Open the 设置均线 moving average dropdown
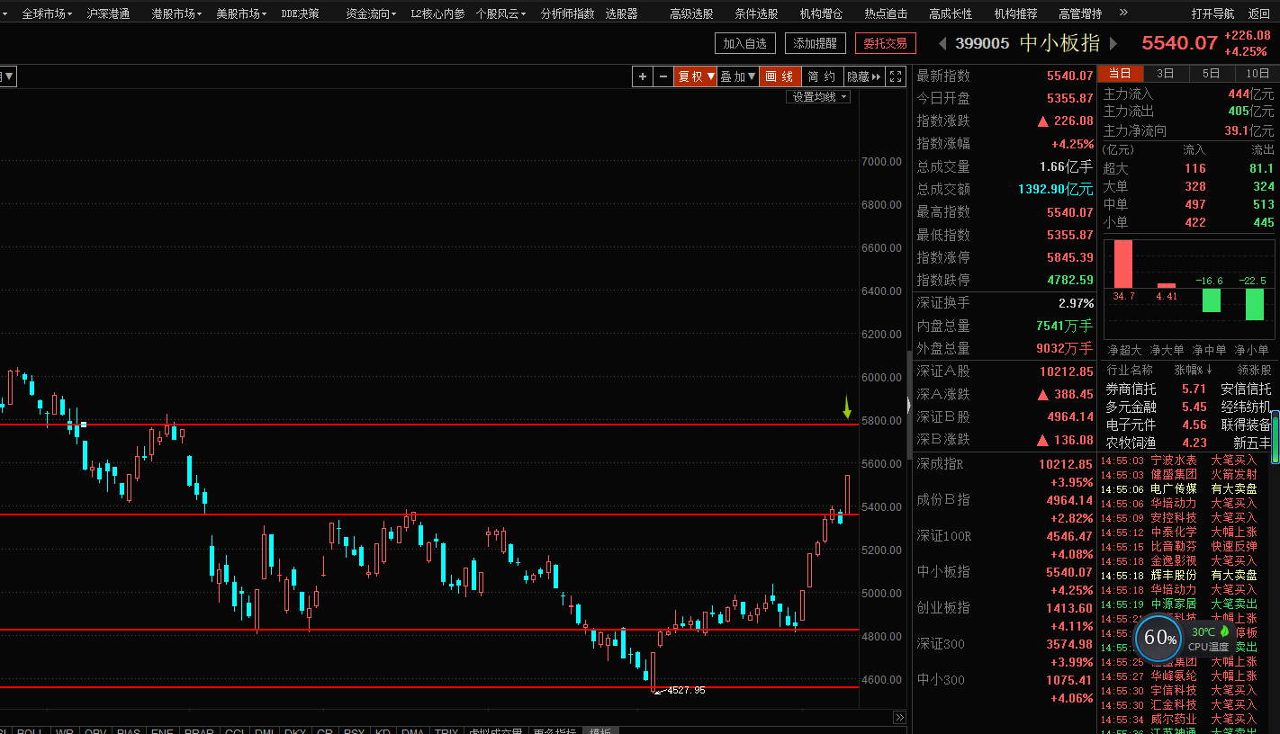 click(820, 96)
